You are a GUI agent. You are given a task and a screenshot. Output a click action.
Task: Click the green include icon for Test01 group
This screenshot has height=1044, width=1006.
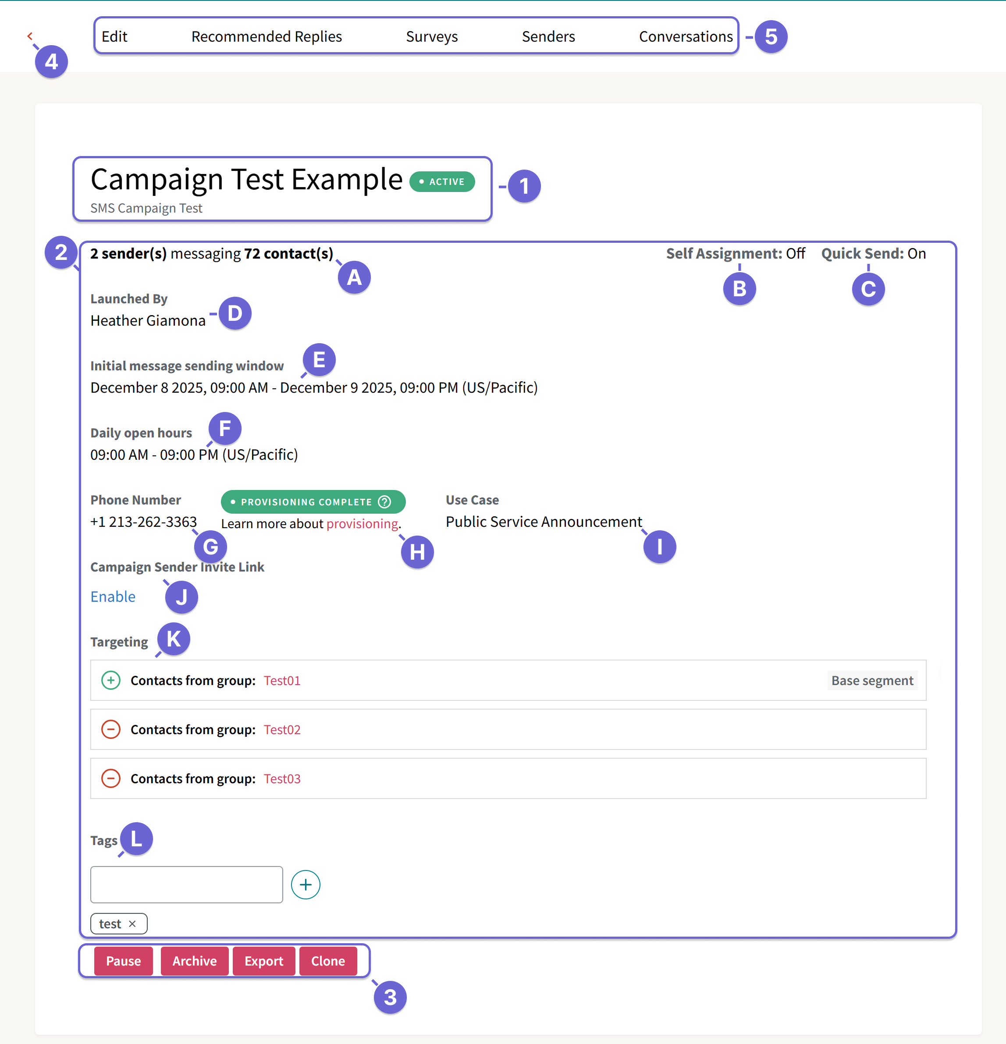coord(111,680)
